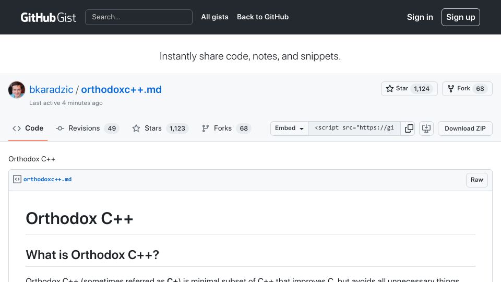The height and width of the screenshot is (282, 501).
Task: Open the 1,124 star count
Action: pyautogui.click(x=422, y=89)
